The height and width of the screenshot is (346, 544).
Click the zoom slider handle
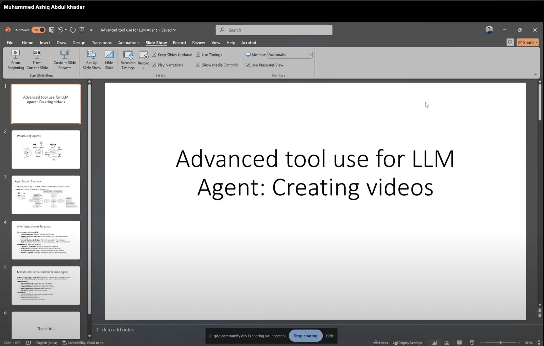(500, 343)
